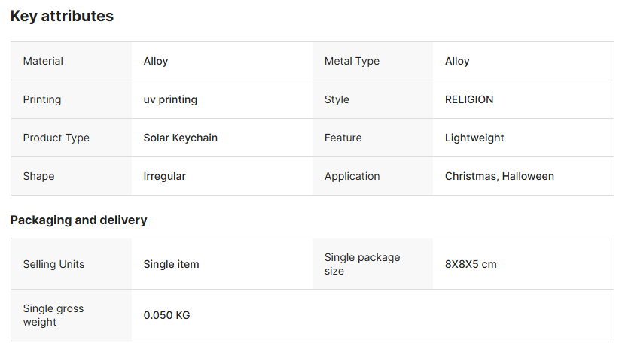This screenshot has width=622, height=349.
Task: Select the RELIGION style value
Action: 469,99
